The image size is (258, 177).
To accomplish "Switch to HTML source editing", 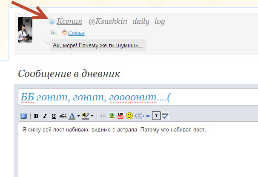I will [x=147, y=116].
